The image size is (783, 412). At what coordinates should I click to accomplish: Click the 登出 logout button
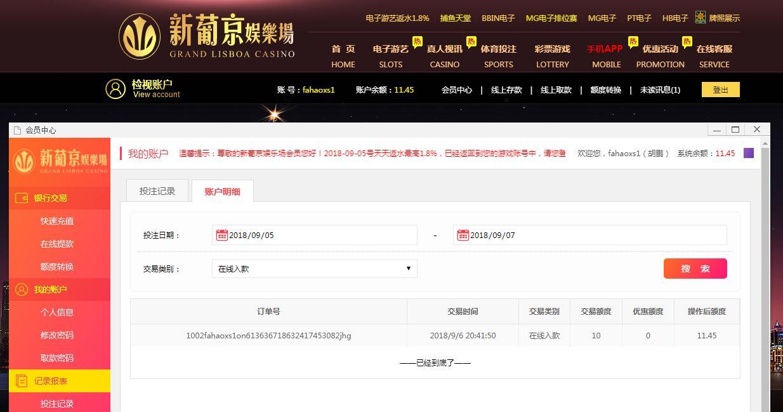[721, 90]
